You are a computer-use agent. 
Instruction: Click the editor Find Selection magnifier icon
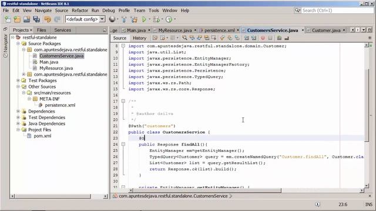click(184, 38)
